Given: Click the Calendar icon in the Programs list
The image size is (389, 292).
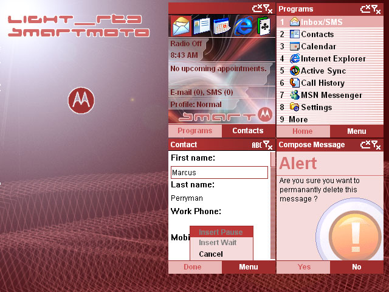Looking at the screenshot, I should (x=294, y=46).
